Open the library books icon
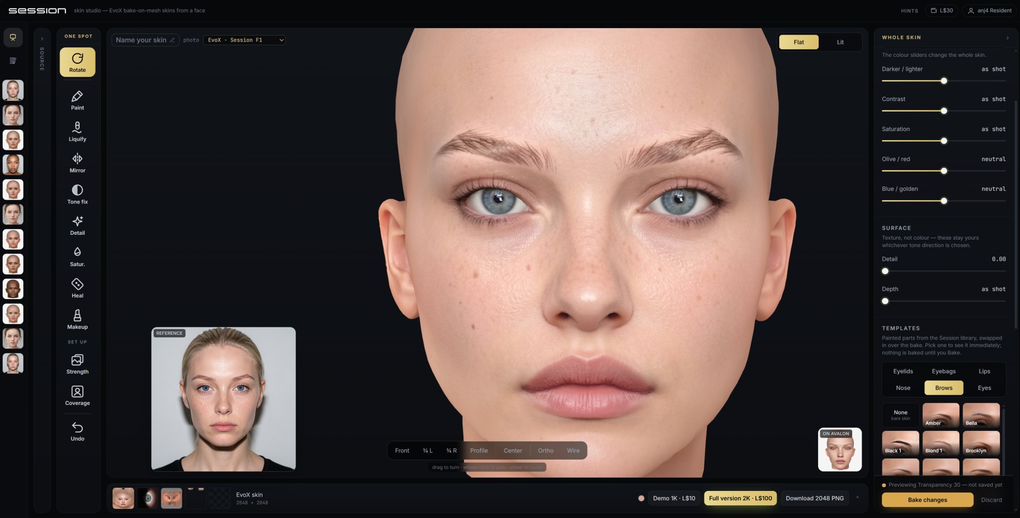Image resolution: width=1020 pixels, height=518 pixels. (x=13, y=61)
